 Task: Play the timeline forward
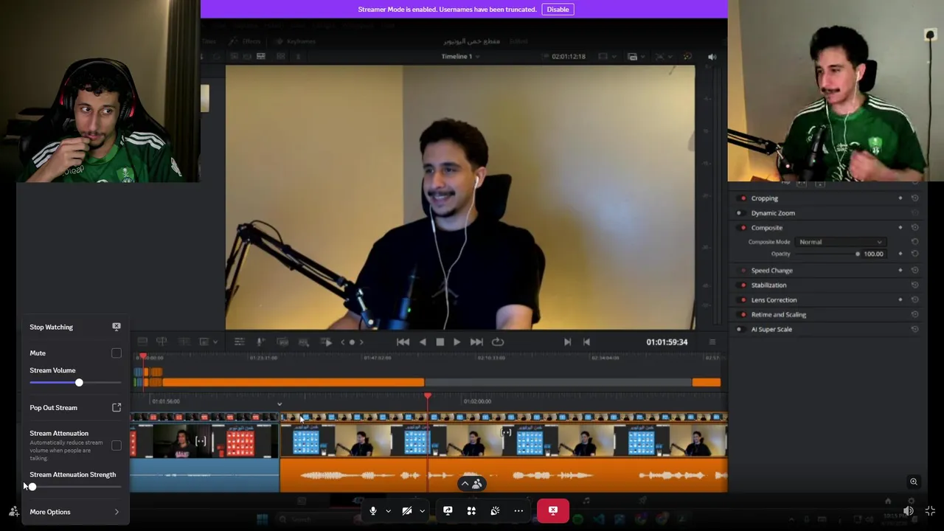click(x=457, y=342)
